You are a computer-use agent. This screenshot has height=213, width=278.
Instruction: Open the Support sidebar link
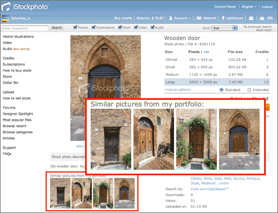point(9,148)
